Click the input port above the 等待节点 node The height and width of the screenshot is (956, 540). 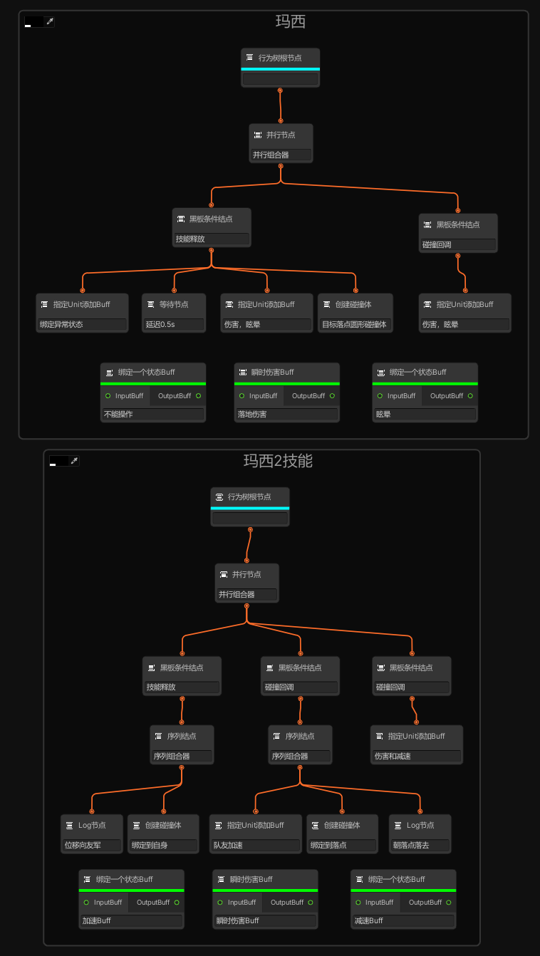(x=176, y=290)
